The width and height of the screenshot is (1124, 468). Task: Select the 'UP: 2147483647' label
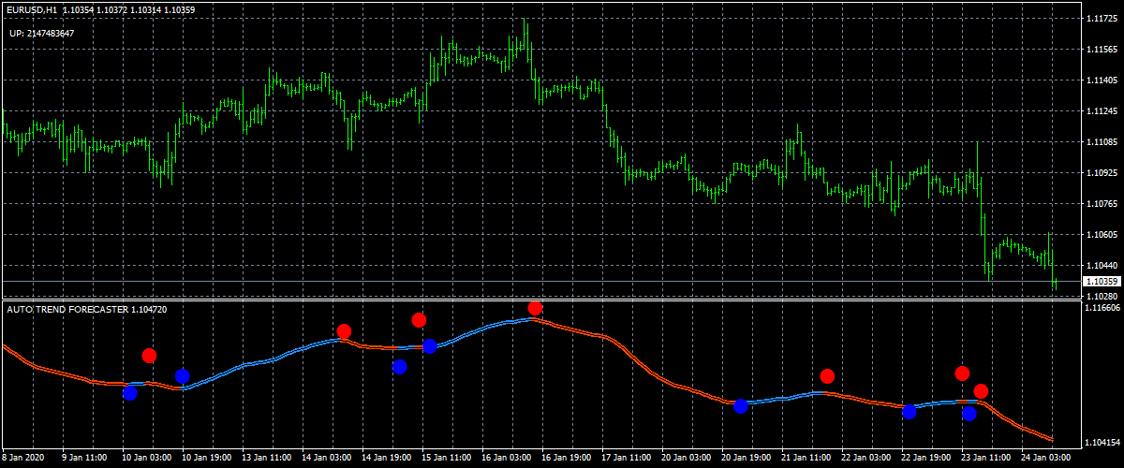[x=42, y=34]
